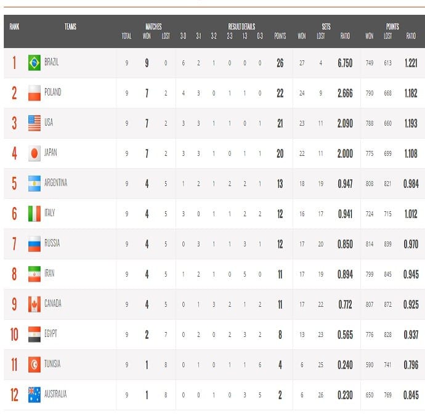The image size is (425, 414).
Task: Click the Japan flag icon
Action: [34, 153]
